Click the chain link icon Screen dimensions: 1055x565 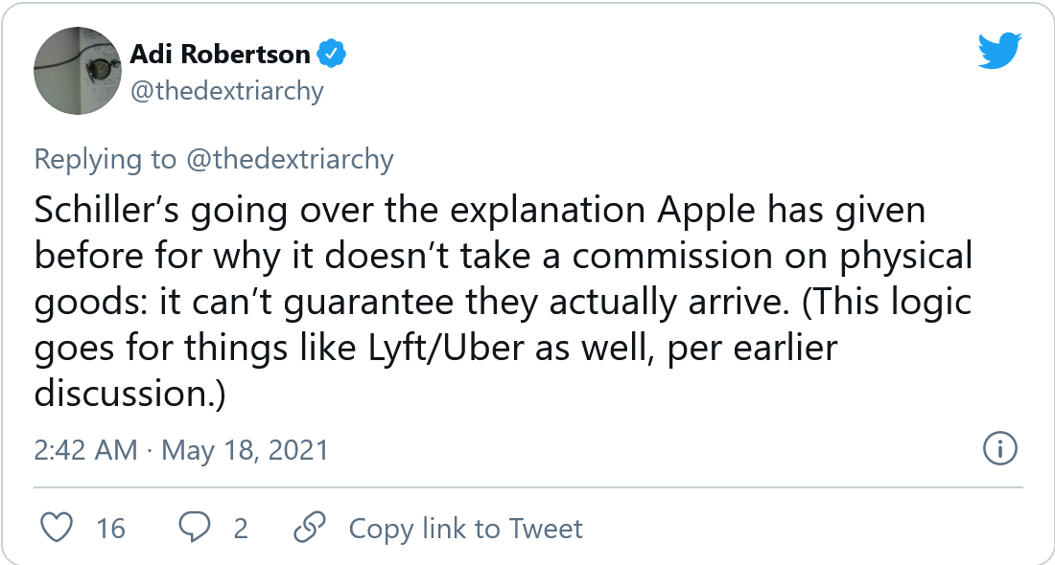point(308,528)
